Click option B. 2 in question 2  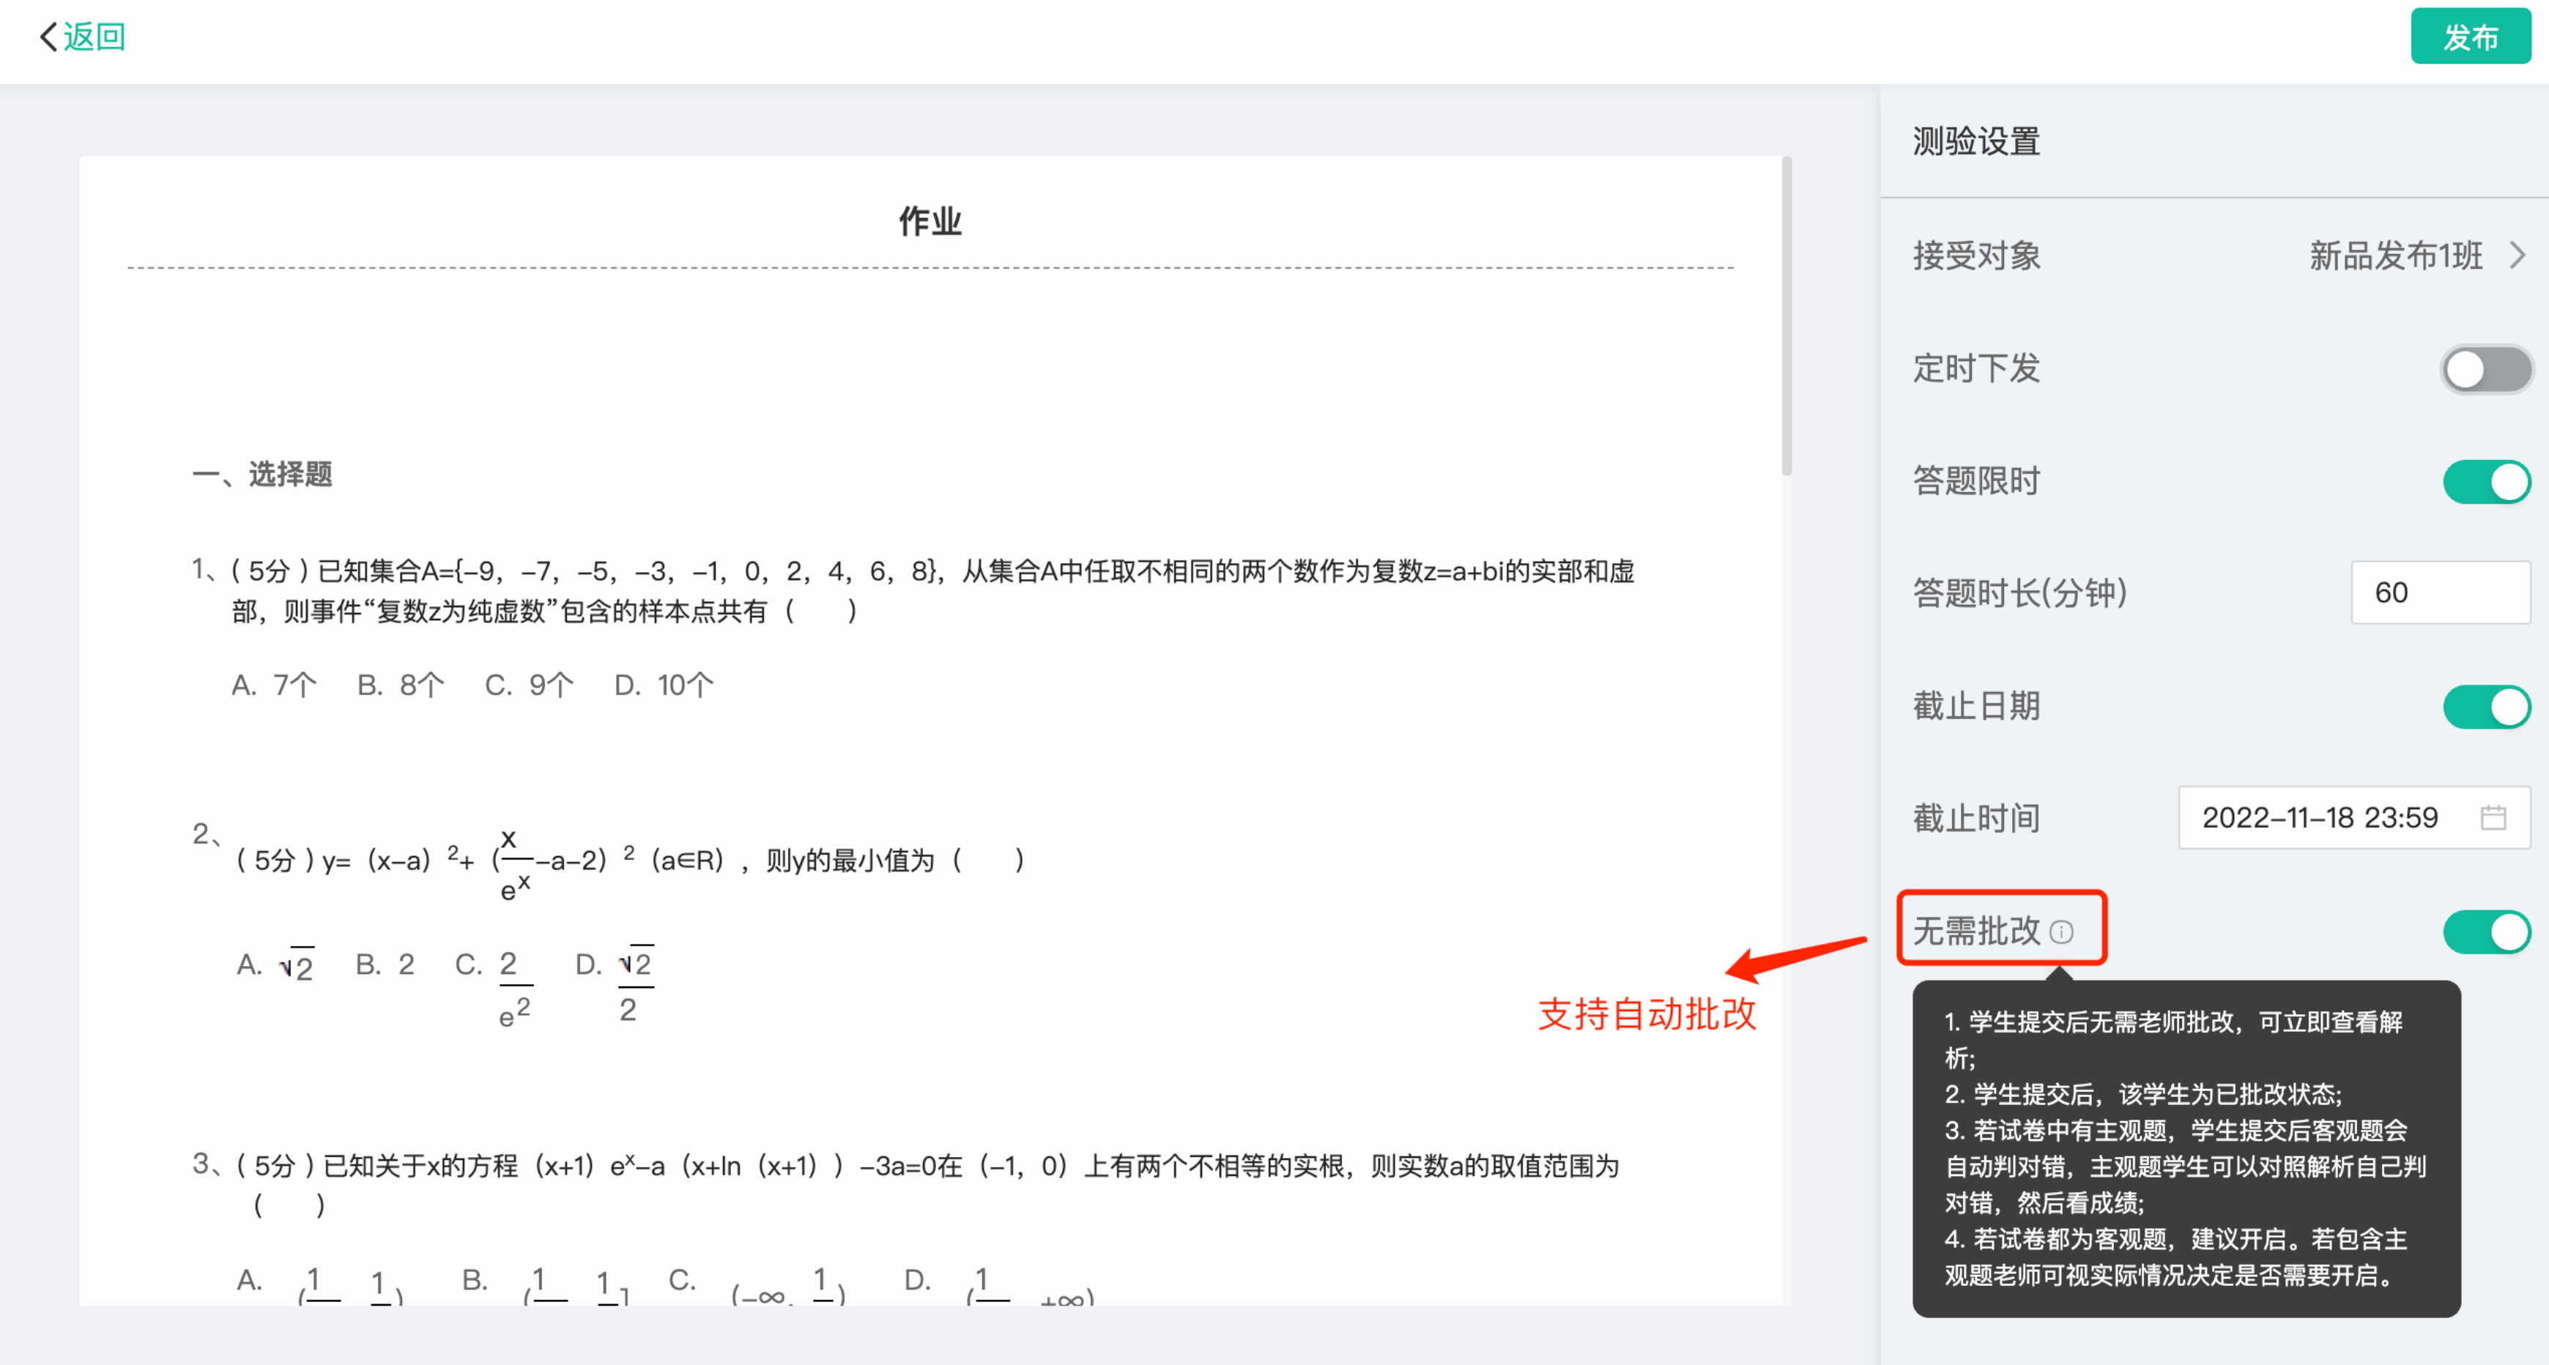click(385, 964)
